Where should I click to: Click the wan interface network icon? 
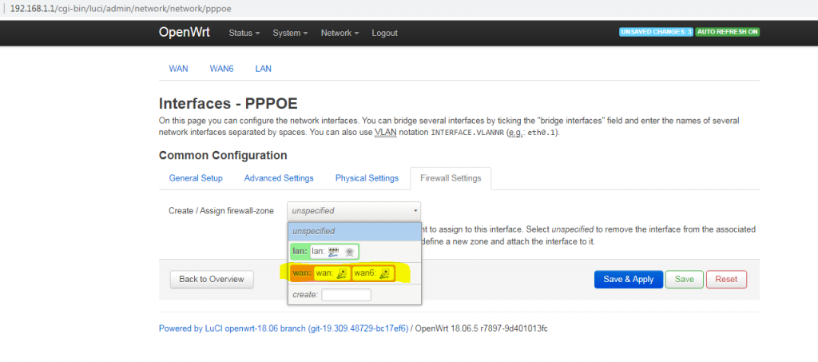pyautogui.click(x=342, y=274)
